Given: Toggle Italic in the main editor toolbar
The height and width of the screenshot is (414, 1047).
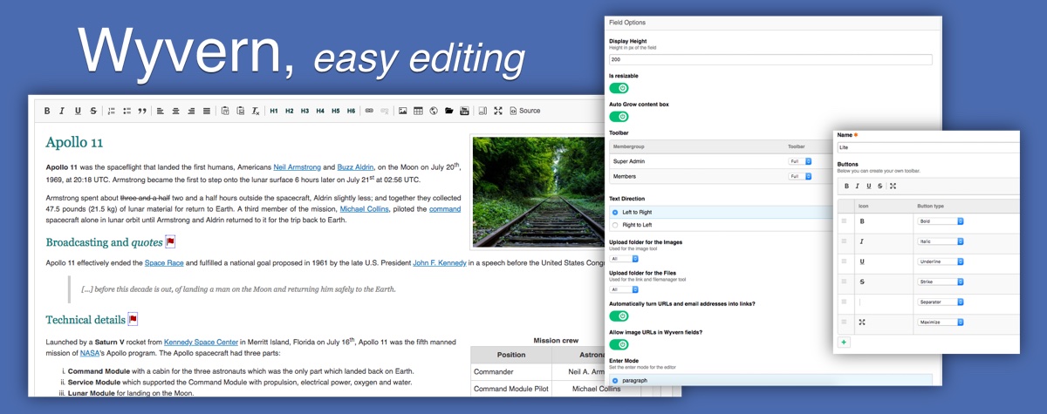Looking at the screenshot, I should pyautogui.click(x=62, y=111).
